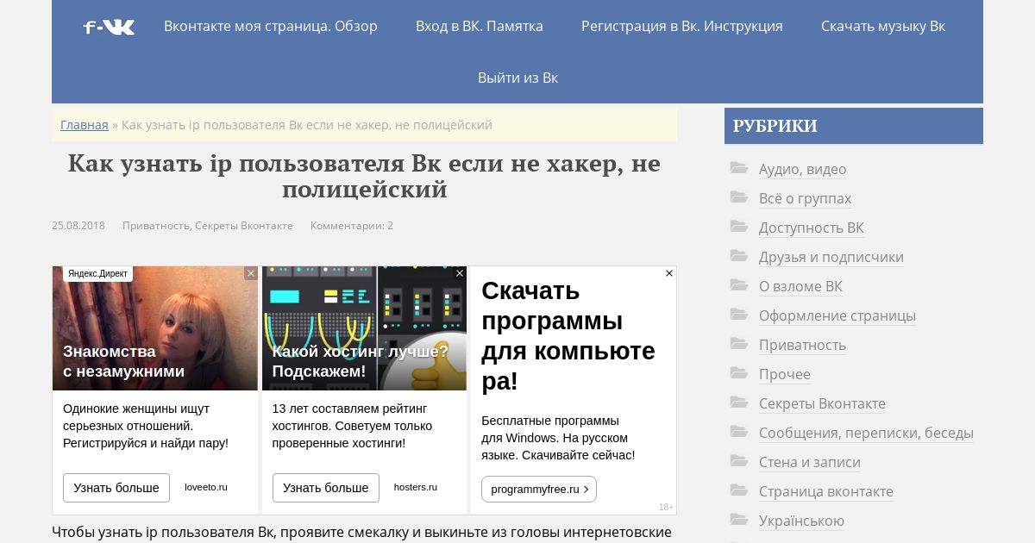
Task: Click folder icon beside Стена и записи
Action: [739, 461]
